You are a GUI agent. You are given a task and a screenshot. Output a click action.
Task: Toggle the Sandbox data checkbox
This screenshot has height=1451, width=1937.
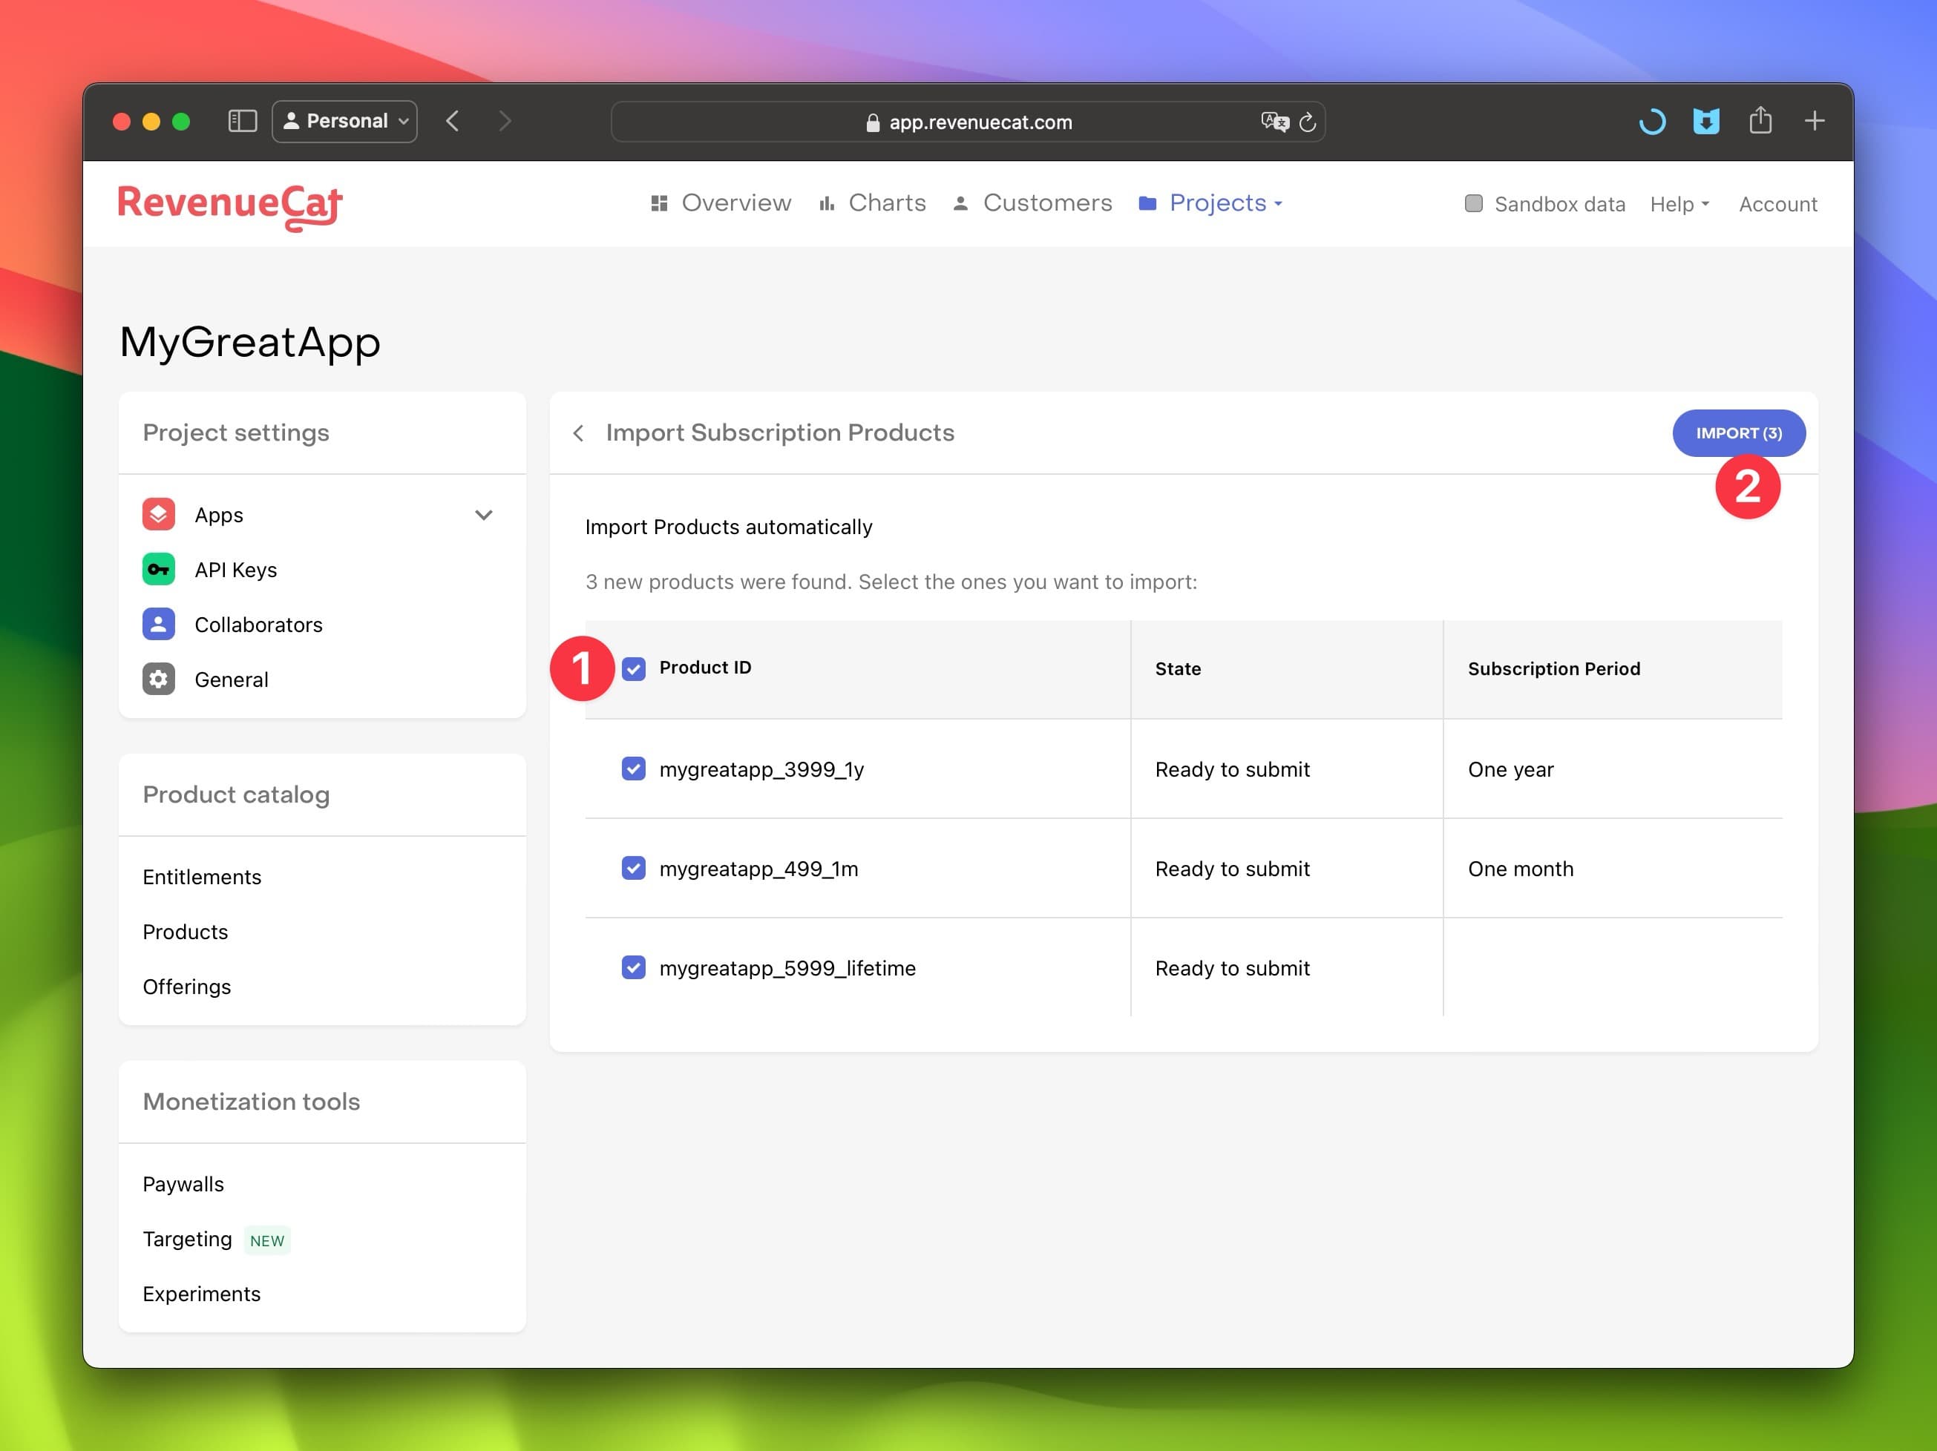[x=1474, y=204]
